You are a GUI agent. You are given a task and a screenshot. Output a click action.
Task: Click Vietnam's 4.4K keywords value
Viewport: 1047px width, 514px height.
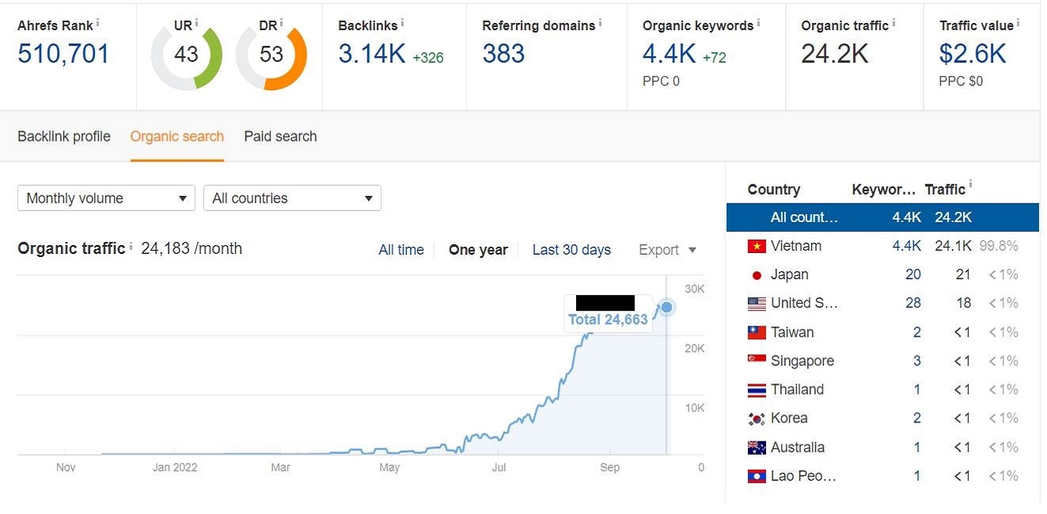point(907,246)
